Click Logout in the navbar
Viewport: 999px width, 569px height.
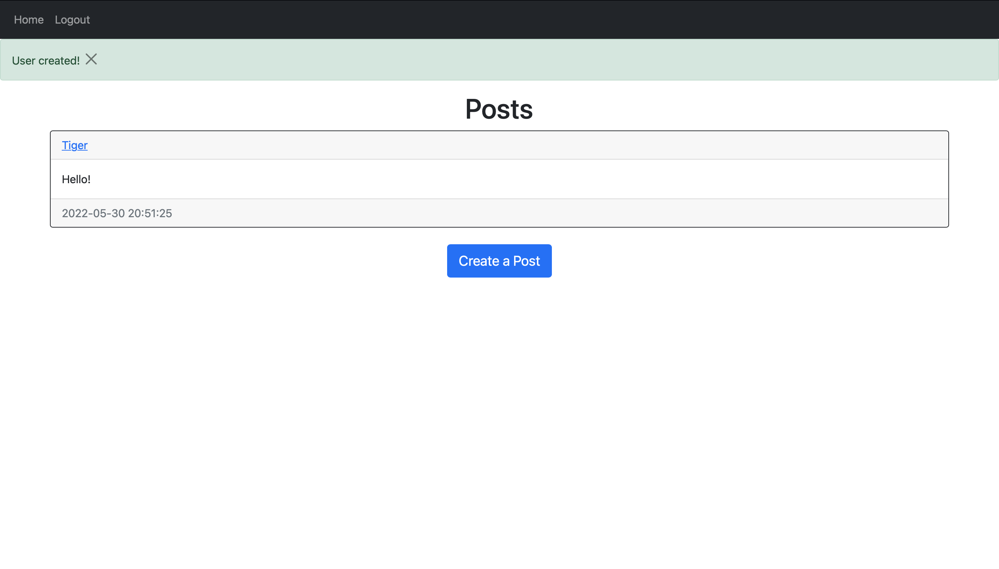click(72, 19)
